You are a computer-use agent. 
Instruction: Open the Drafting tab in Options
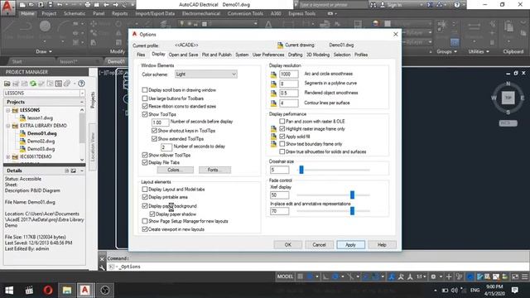[295, 55]
